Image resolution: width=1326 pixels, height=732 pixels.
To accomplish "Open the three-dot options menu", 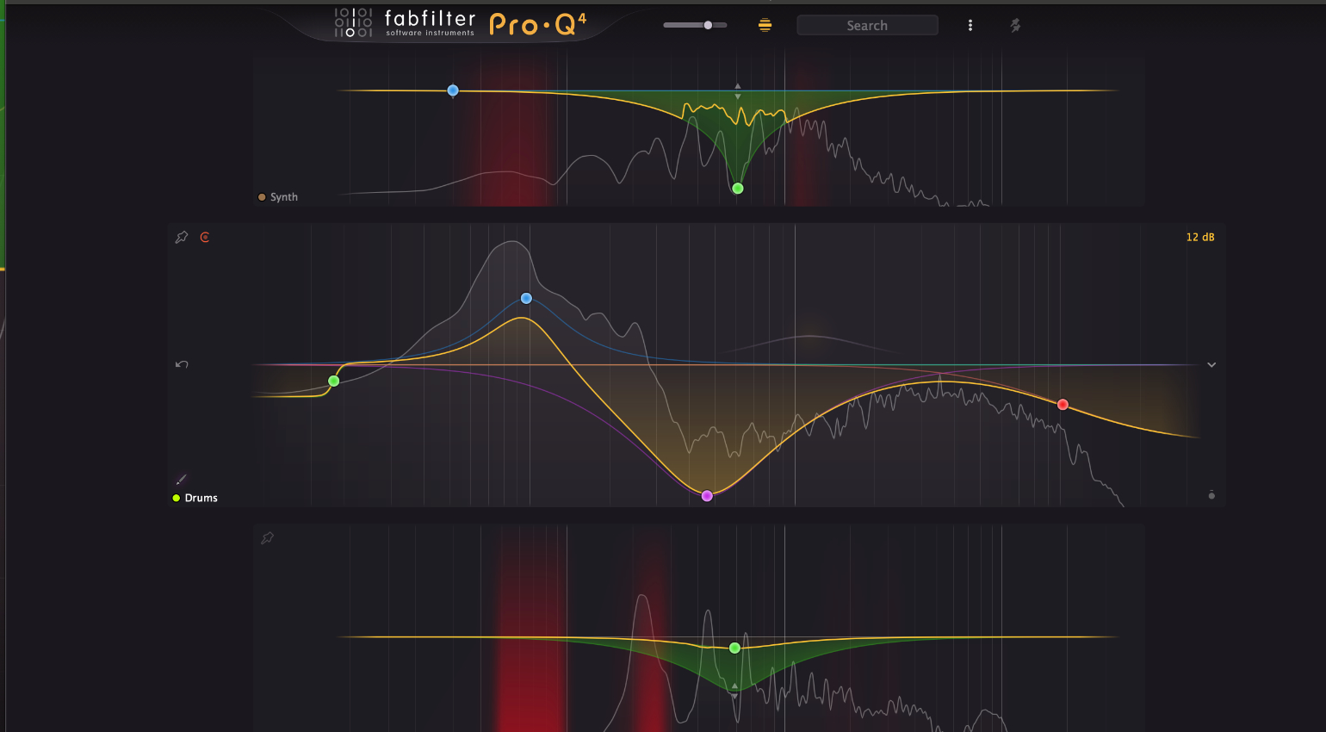I will pyautogui.click(x=970, y=26).
